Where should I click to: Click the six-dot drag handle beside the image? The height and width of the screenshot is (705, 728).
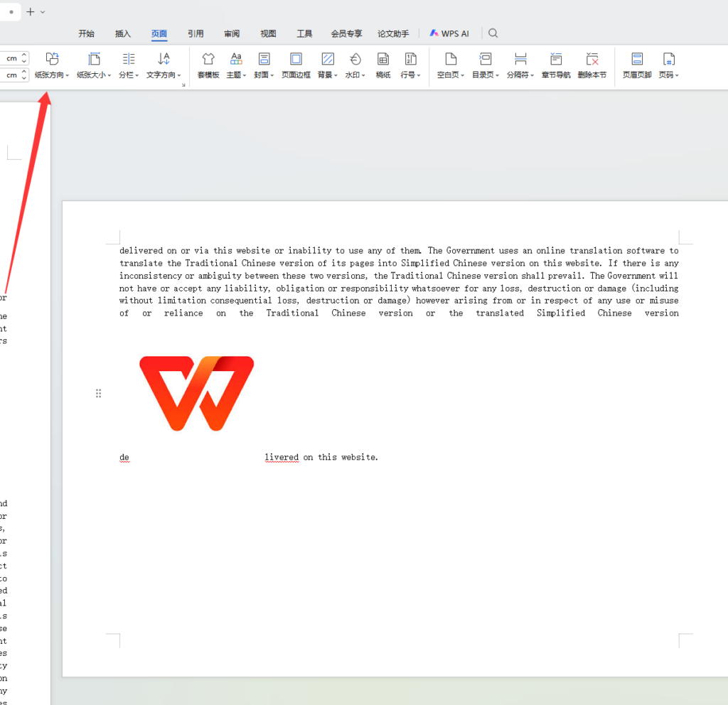click(98, 394)
